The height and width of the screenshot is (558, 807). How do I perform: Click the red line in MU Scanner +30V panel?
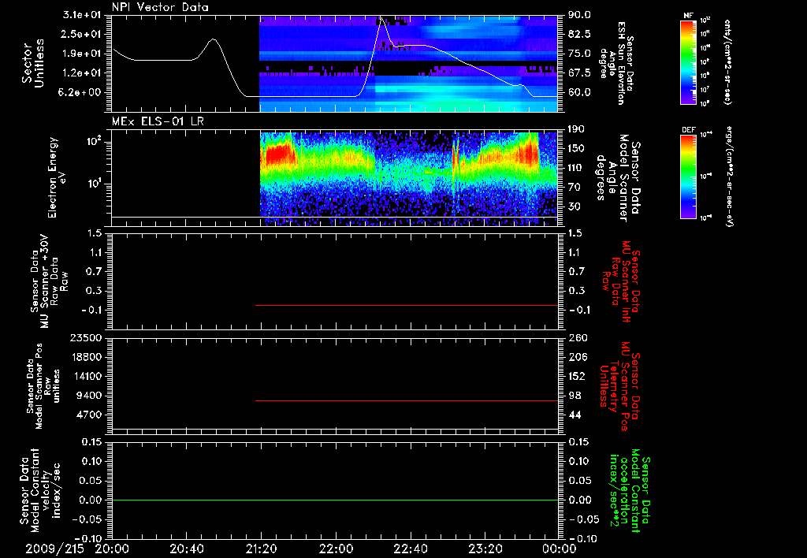(407, 305)
